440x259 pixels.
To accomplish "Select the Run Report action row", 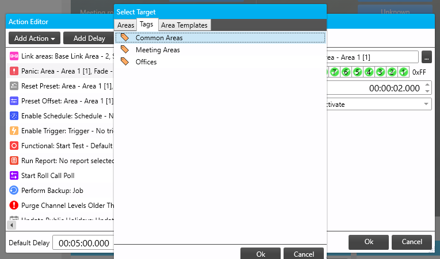I will tap(60, 160).
